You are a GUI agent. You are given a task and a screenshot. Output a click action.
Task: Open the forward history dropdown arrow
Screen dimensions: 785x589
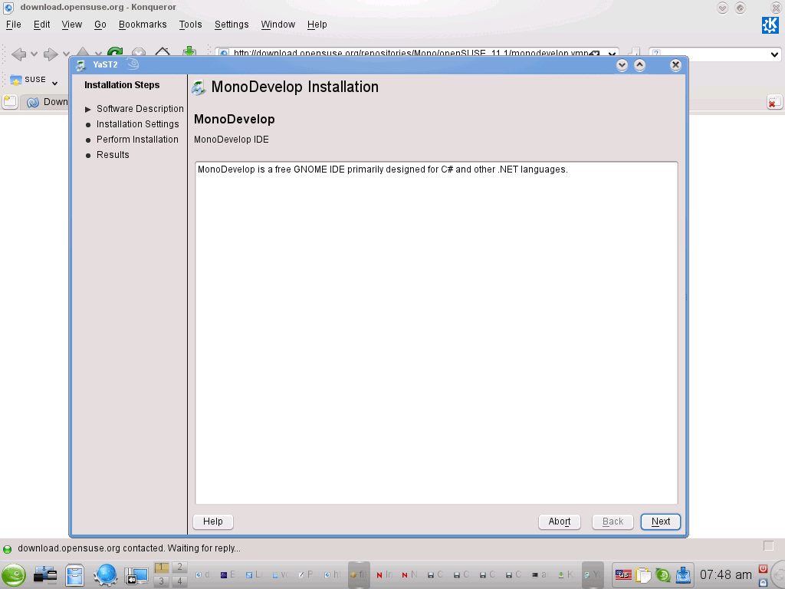click(x=66, y=54)
